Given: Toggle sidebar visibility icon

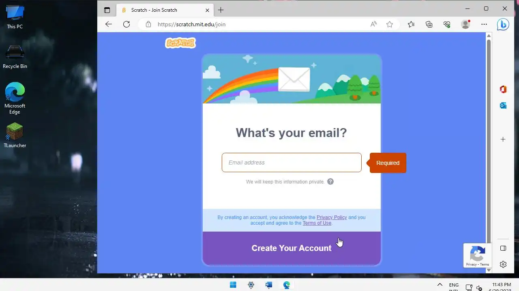Looking at the screenshot, I should pyautogui.click(x=503, y=248).
